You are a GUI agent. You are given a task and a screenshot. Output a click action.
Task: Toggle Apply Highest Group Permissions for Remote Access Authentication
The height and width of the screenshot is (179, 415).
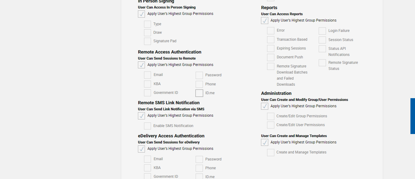(141, 65)
